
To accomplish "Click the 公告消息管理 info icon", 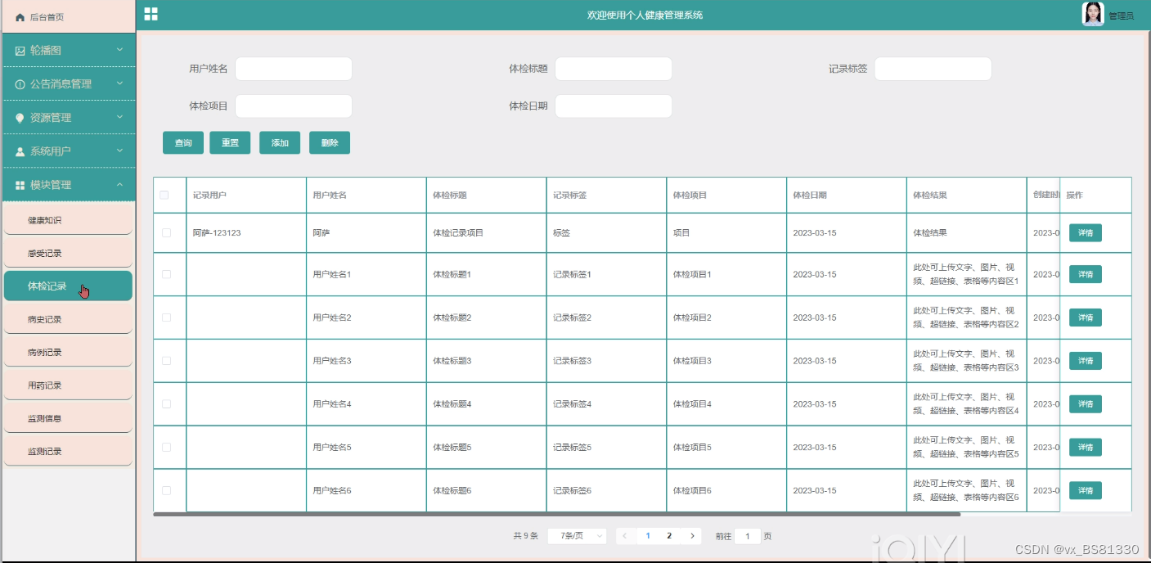I will (20, 84).
